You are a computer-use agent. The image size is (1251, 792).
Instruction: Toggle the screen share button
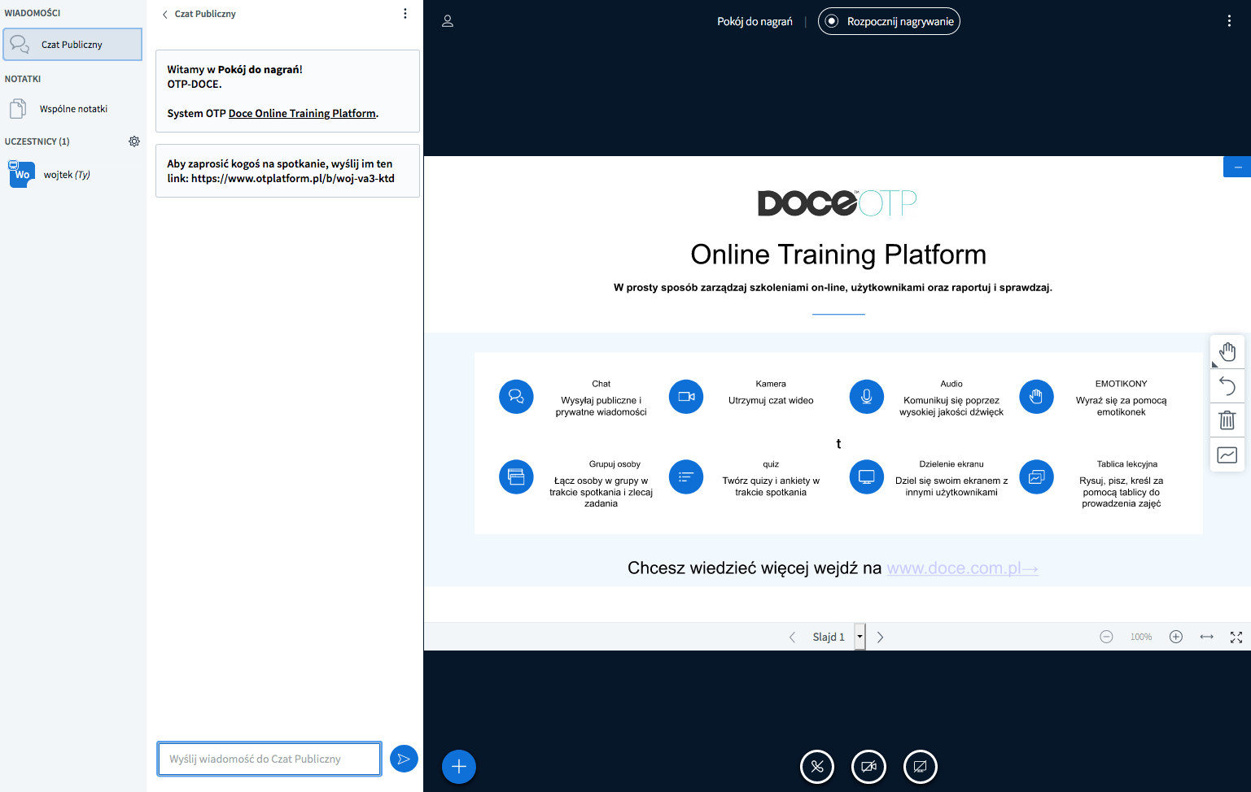point(921,767)
